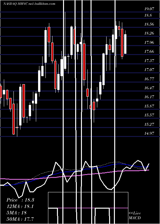Click the 17.66 price axis label
160x224 pixels.
[x=149, y=52]
